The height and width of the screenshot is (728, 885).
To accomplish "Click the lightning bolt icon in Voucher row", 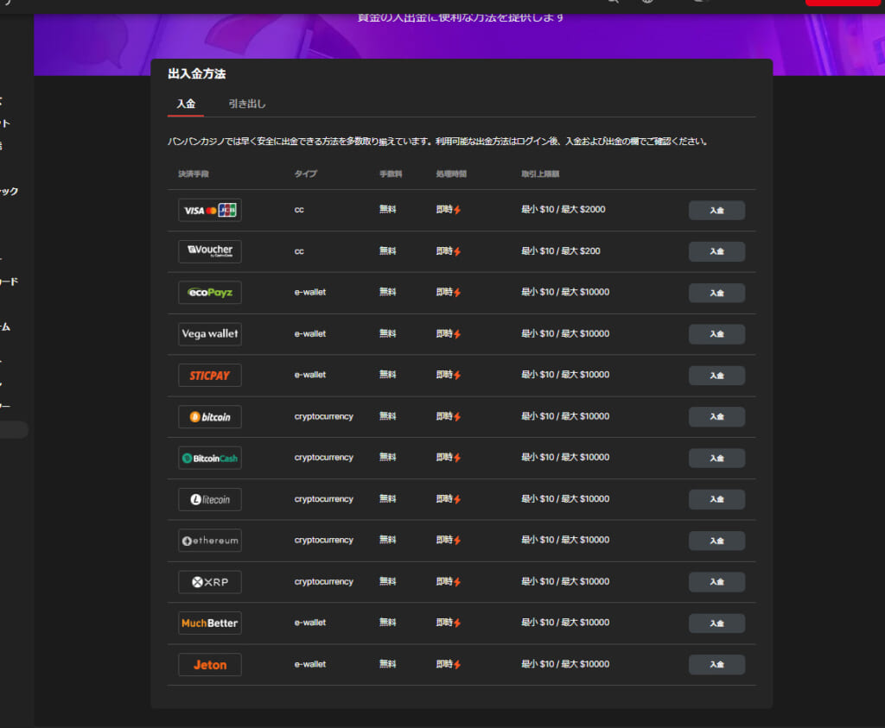I will pyautogui.click(x=457, y=251).
